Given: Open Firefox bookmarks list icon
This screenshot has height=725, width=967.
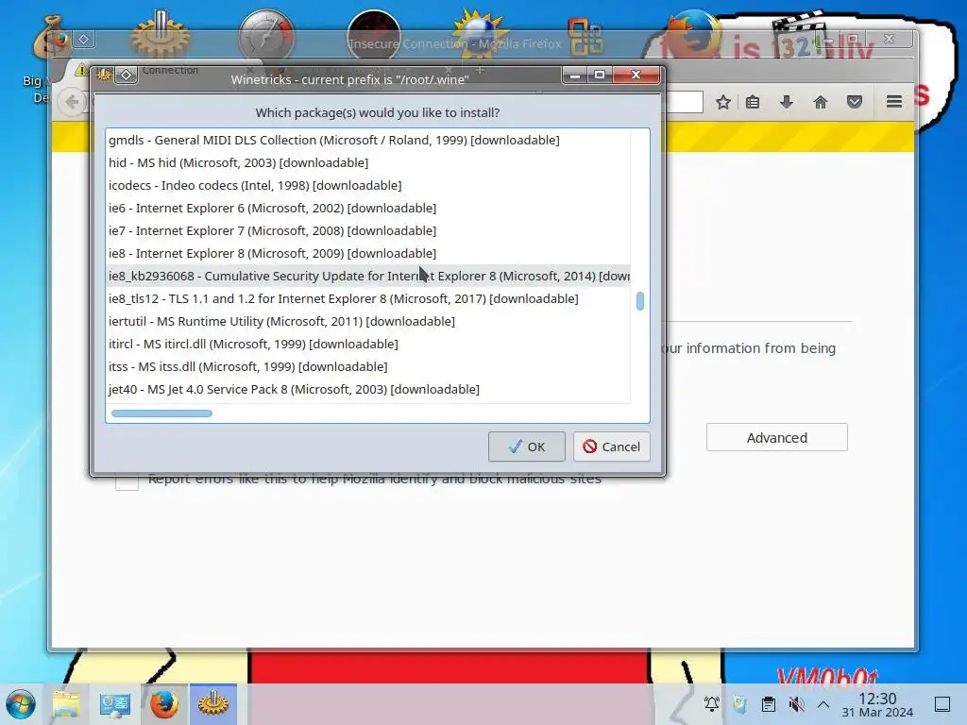Looking at the screenshot, I should (x=753, y=102).
